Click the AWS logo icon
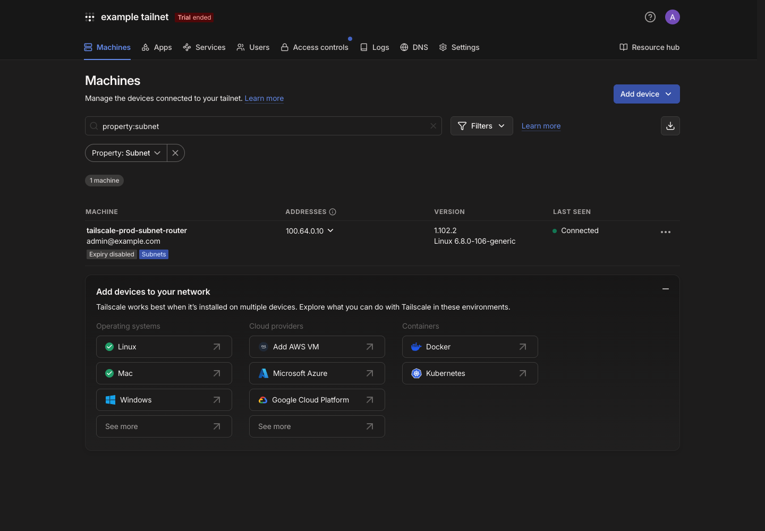 click(263, 347)
